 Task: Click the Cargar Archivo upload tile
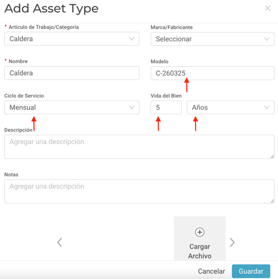coord(200,239)
